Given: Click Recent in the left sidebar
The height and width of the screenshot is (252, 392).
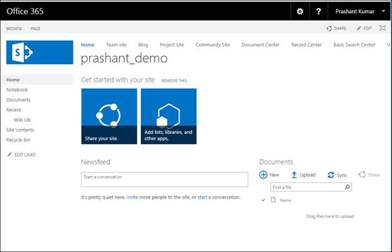Looking at the screenshot, I should pyautogui.click(x=13, y=110).
